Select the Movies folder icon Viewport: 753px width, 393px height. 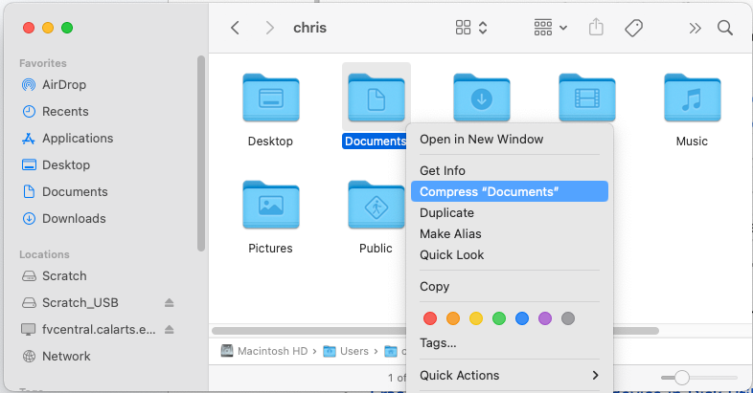(x=587, y=97)
